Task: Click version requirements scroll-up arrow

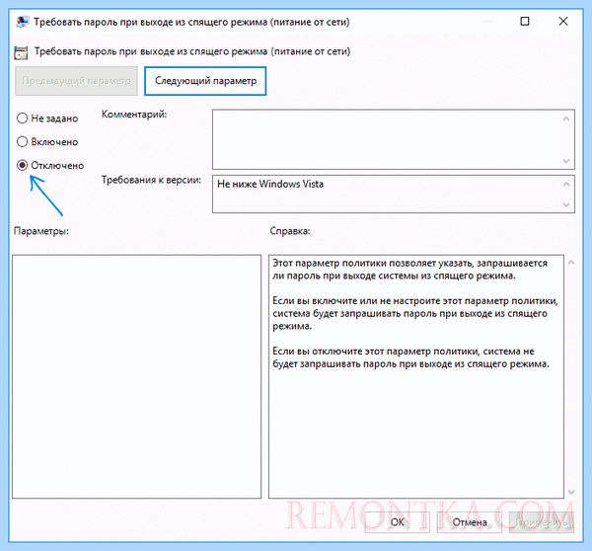Action: (566, 184)
